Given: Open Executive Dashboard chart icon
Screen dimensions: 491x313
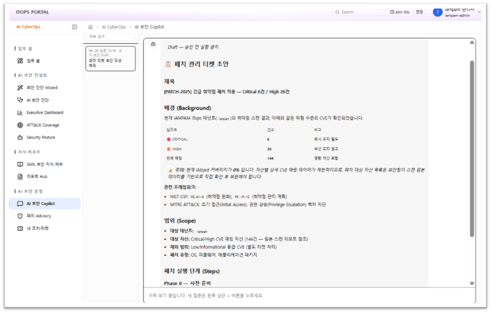Looking at the screenshot, I should click(x=20, y=113).
